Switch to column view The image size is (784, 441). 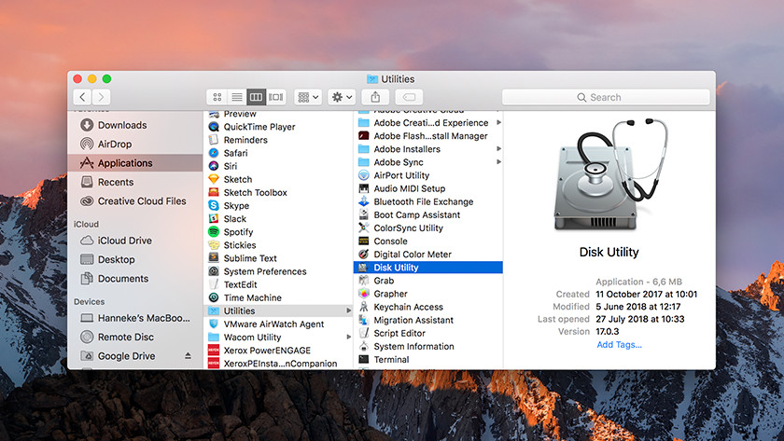point(256,97)
